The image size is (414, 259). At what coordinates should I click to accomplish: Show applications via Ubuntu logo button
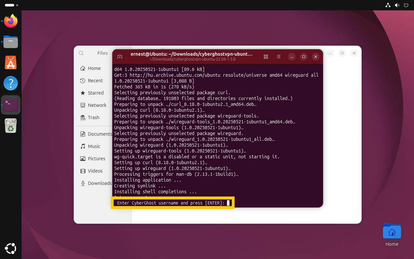pyautogui.click(x=11, y=248)
